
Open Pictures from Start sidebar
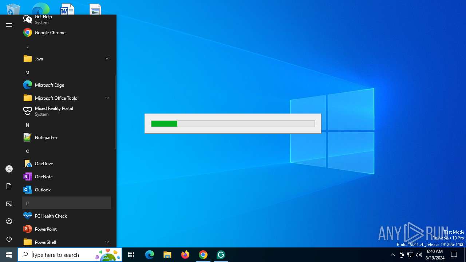click(x=9, y=204)
